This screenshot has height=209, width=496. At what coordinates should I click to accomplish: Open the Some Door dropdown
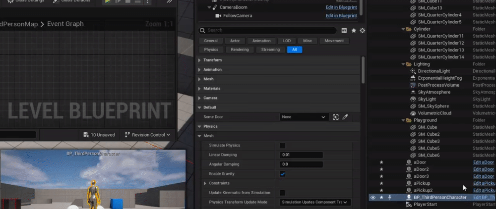click(304, 117)
